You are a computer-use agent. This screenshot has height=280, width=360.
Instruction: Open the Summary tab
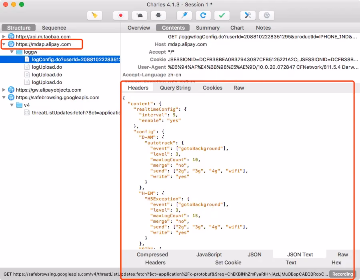tap(208, 28)
